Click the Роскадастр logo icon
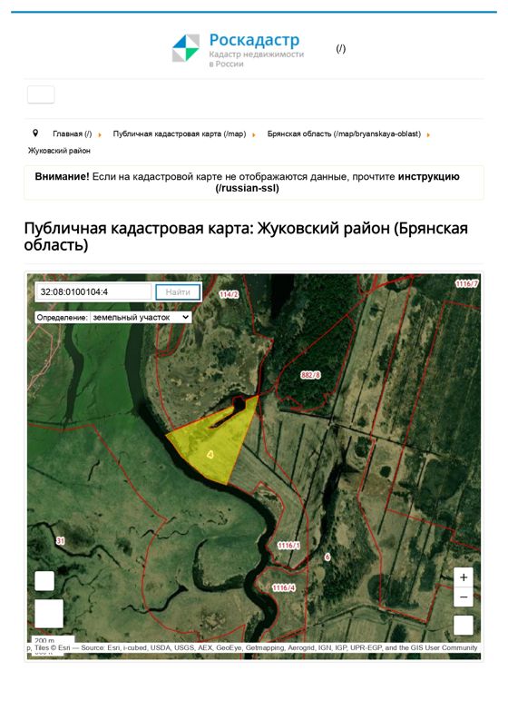Screen dimensions: 508x720 click(186, 48)
